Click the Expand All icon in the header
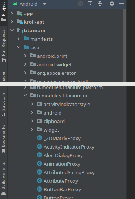 click(90, 4)
